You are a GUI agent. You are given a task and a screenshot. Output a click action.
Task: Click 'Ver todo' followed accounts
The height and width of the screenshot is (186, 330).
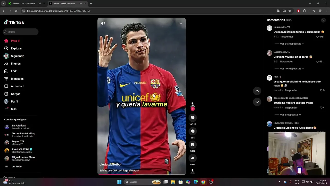point(16,167)
